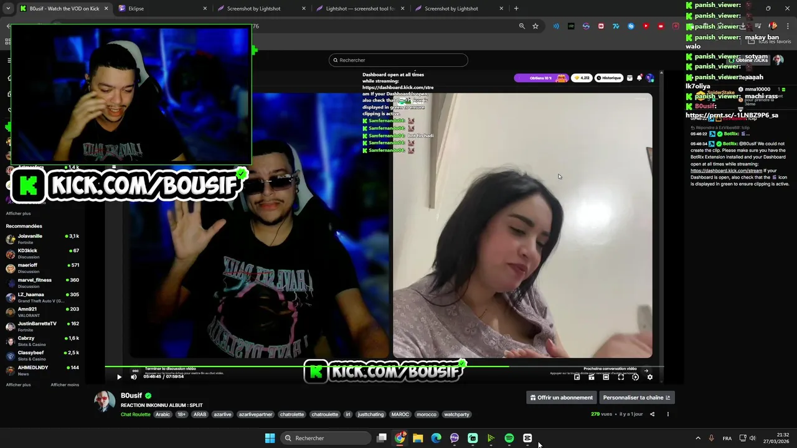Open Classybeef recommended channel
The width and height of the screenshot is (797, 448).
pos(42,355)
